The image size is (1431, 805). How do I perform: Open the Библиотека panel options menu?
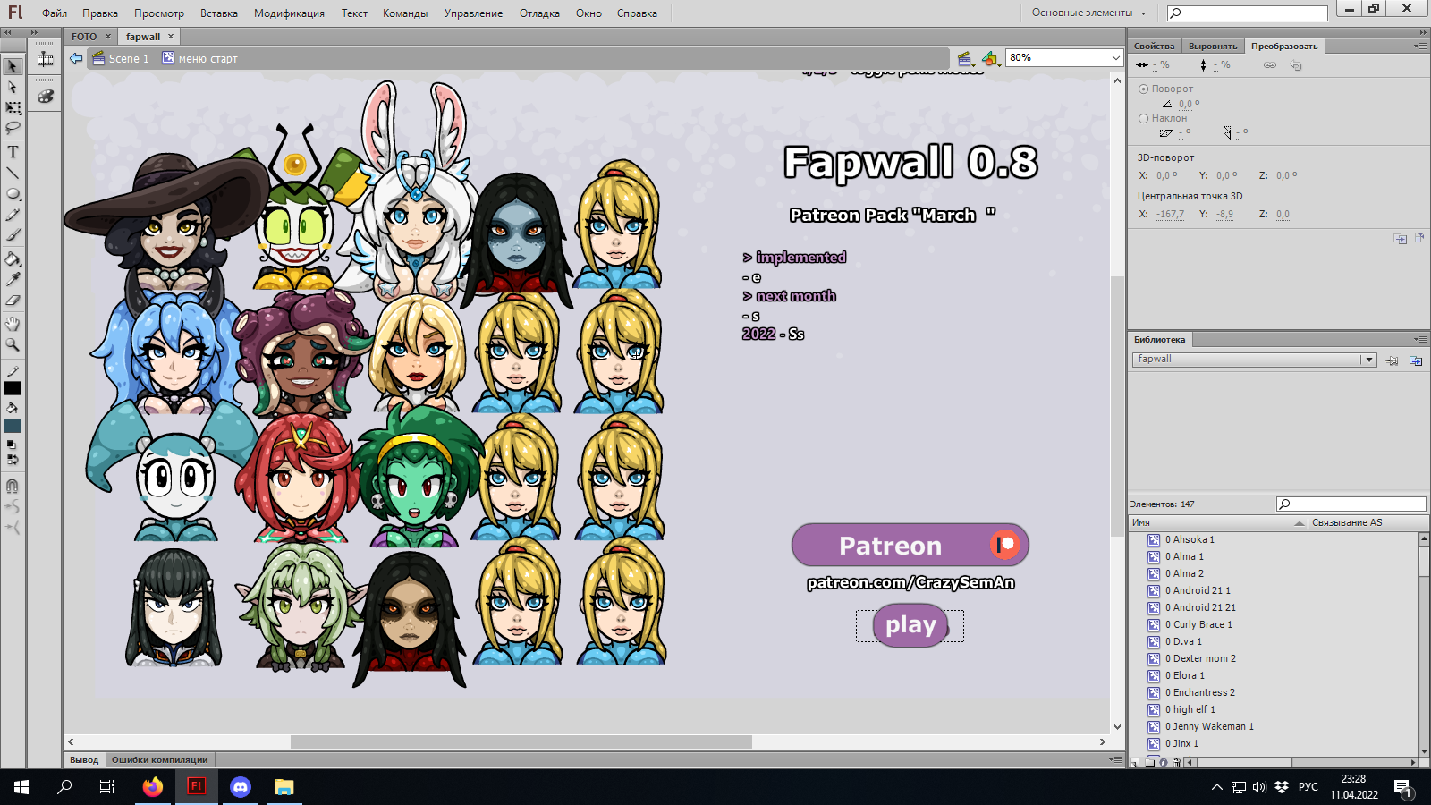[x=1420, y=340]
